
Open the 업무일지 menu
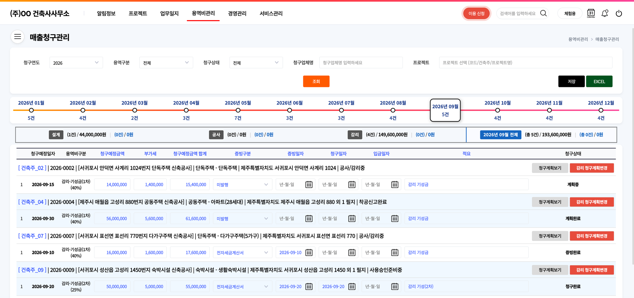tap(169, 13)
